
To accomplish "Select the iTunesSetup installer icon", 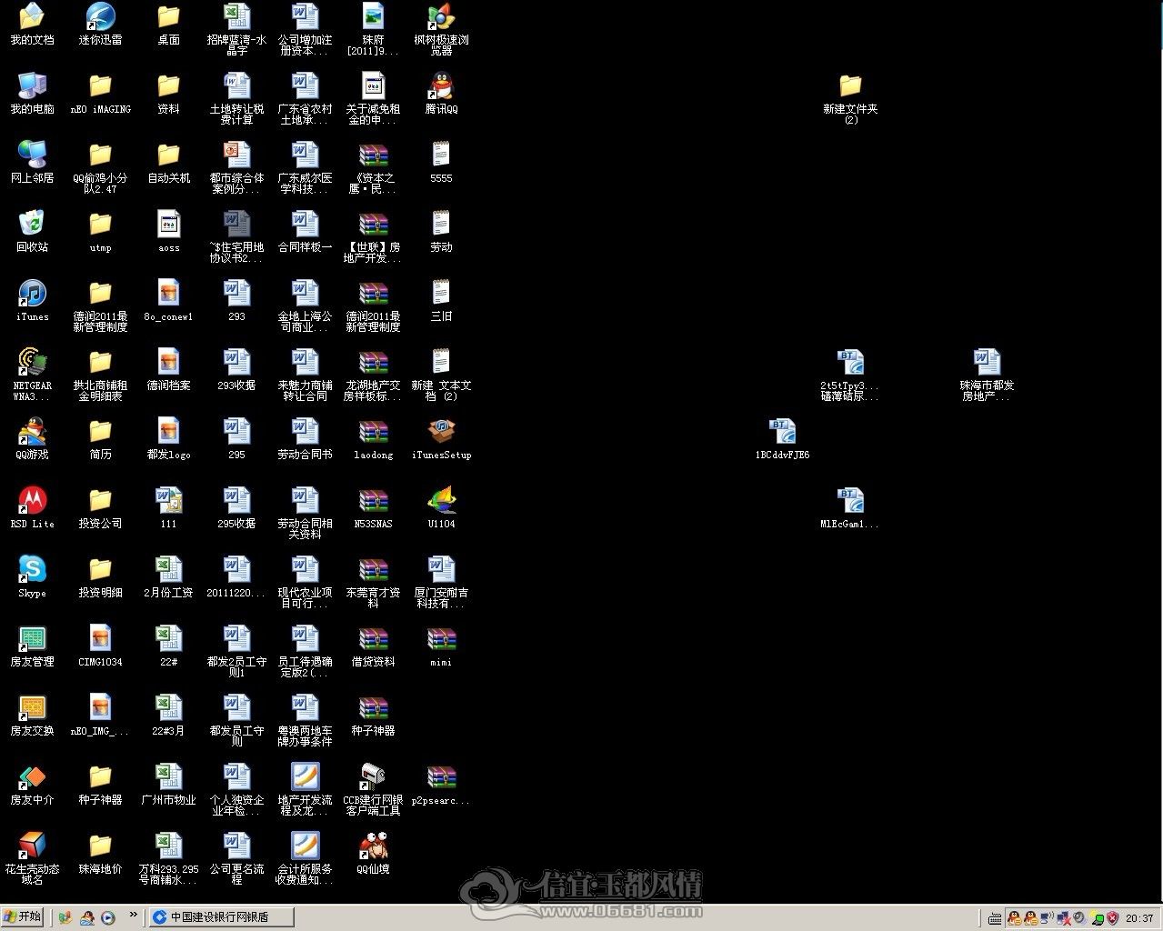I will (441, 438).
